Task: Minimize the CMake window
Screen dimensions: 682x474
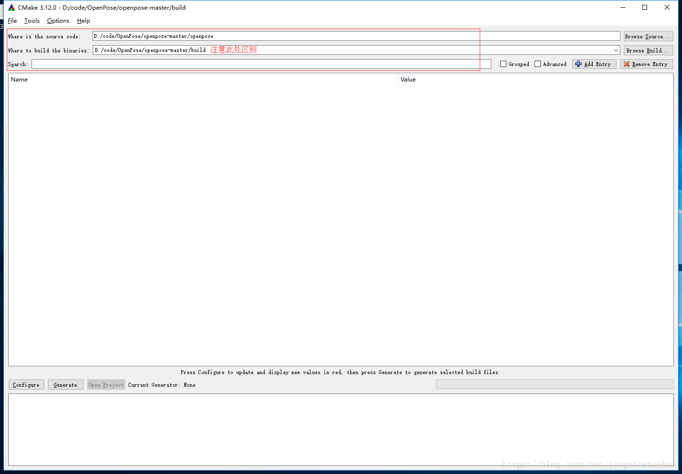Action: (623, 7)
